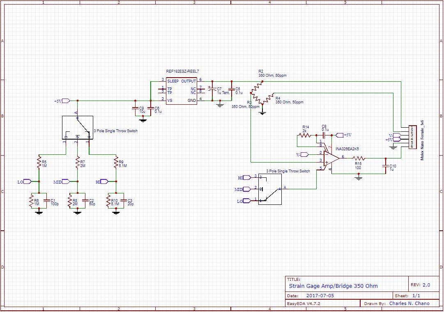
Task: Select resistor R6 1M to ground
Action: coord(31,201)
